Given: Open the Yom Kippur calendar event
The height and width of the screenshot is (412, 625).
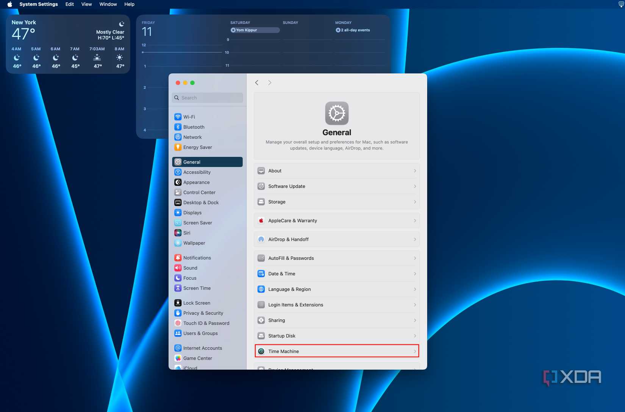Looking at the screenshot, I should click(x=255, y=30).
